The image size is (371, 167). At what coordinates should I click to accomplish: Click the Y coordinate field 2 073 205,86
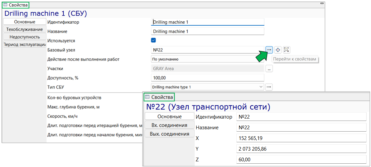pos(301,149)
